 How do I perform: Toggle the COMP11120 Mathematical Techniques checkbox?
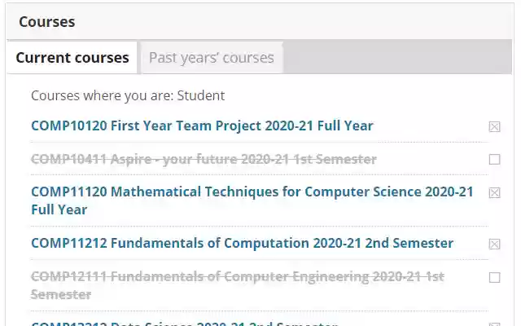494,193
